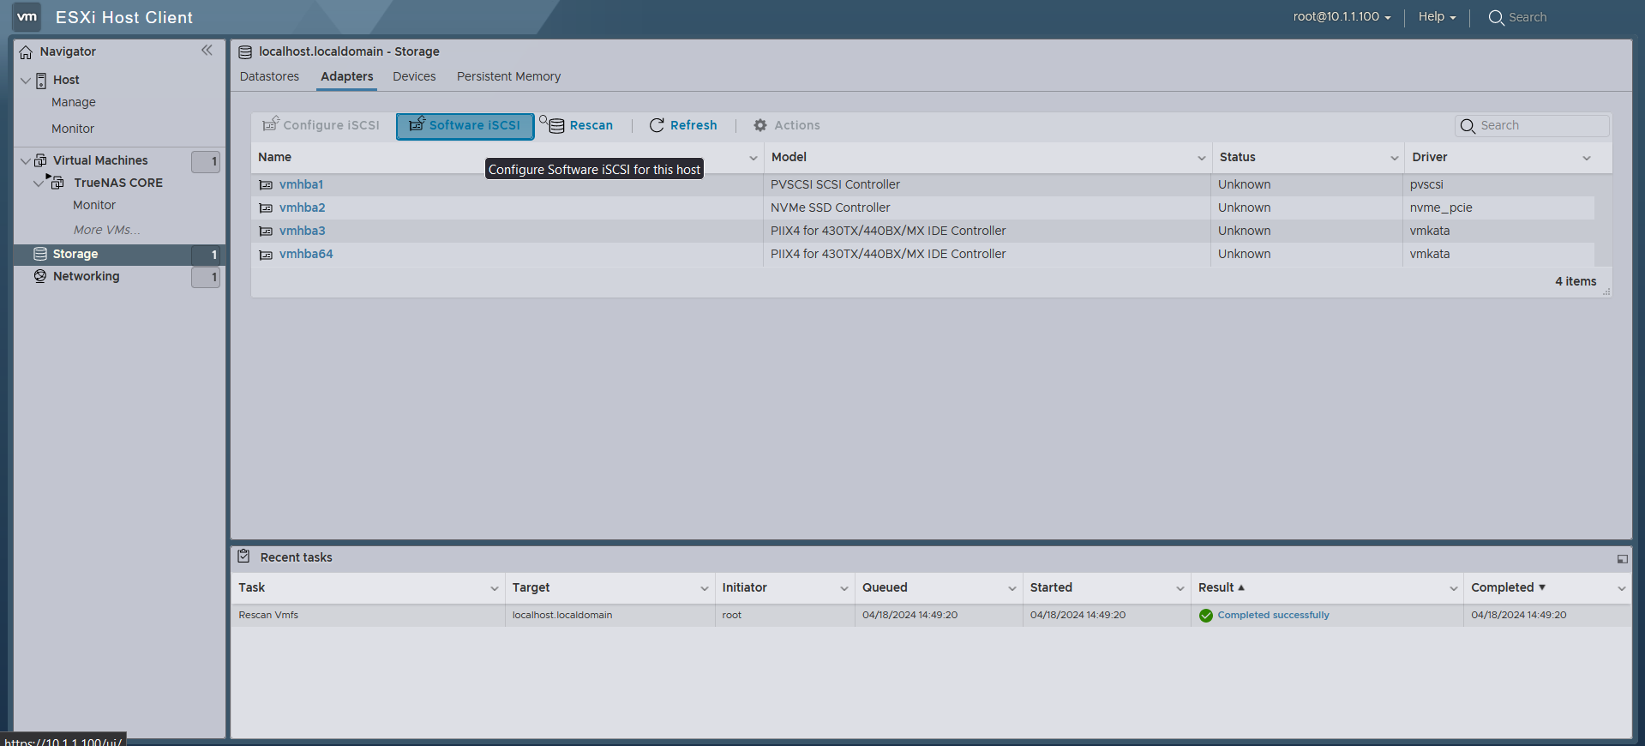Image resolution: width=1645 pixels, height=746 pixels.
Task: Collapse the TrueNAS CORE tree node
Action: (x=39, y=183)
